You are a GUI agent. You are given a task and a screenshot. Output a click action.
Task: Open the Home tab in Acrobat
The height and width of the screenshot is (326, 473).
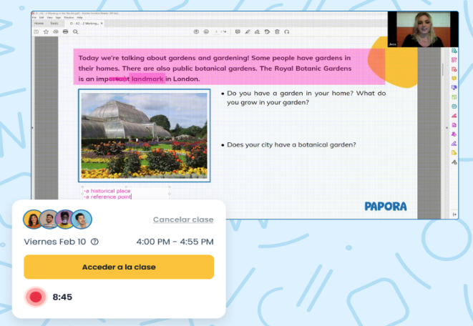click(39, 24)
